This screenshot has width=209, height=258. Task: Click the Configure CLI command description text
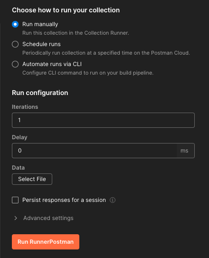[x=88, y=73]
